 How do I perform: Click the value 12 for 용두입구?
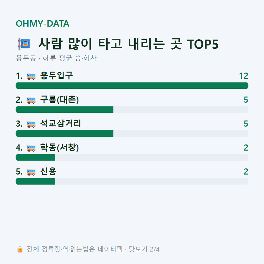click(x=244, y=76)
